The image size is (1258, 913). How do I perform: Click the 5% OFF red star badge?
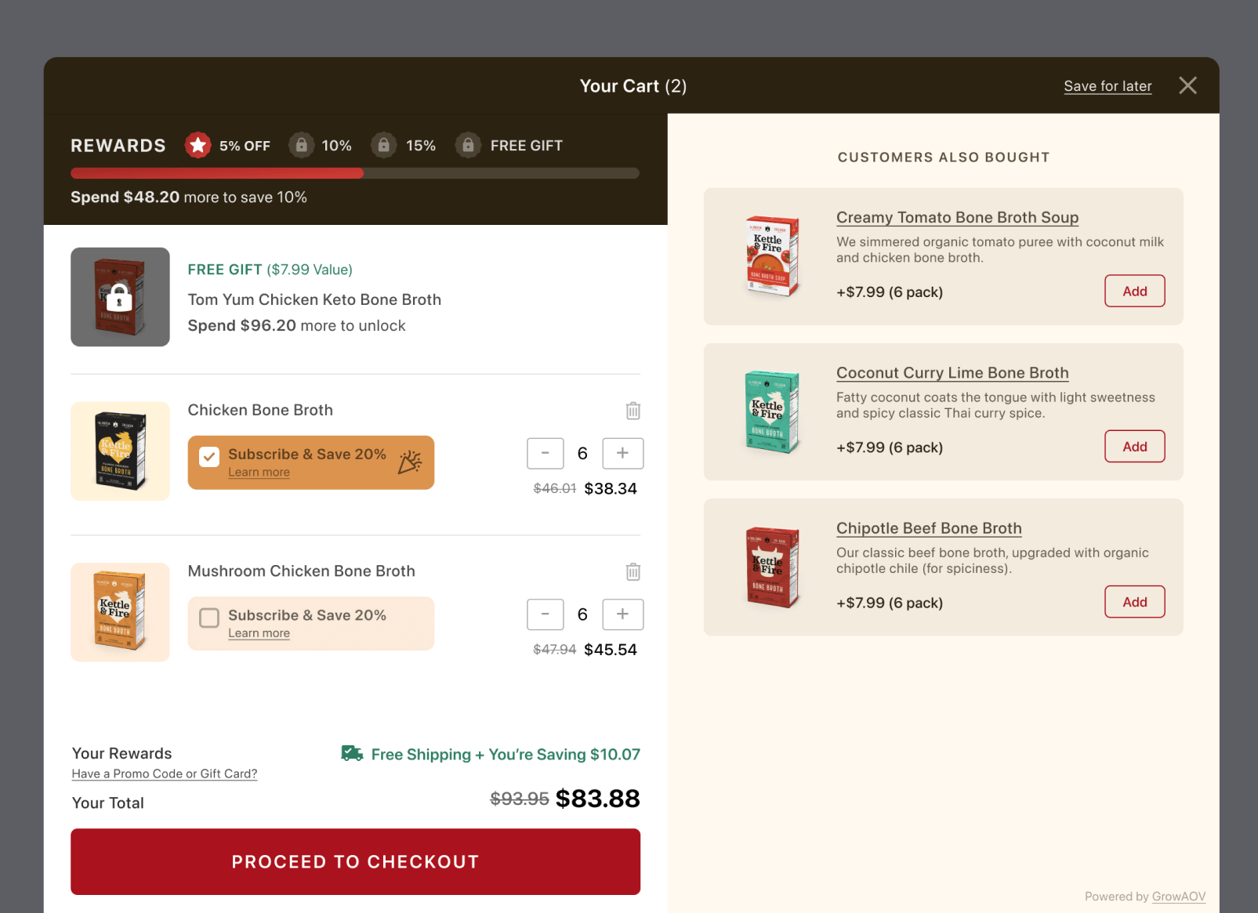(x=198, y=145)
